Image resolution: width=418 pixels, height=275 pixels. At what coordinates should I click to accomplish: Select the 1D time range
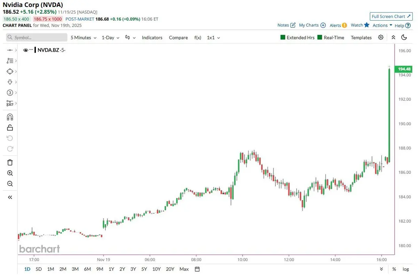click(27, 269)
